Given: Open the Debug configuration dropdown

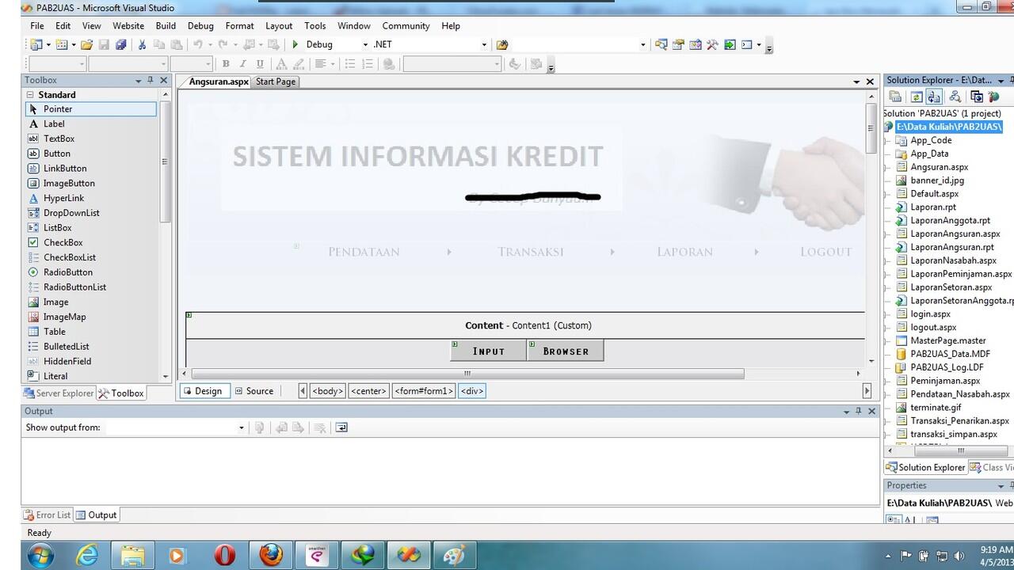Looking at the screenshot, I should click(365, 44).
